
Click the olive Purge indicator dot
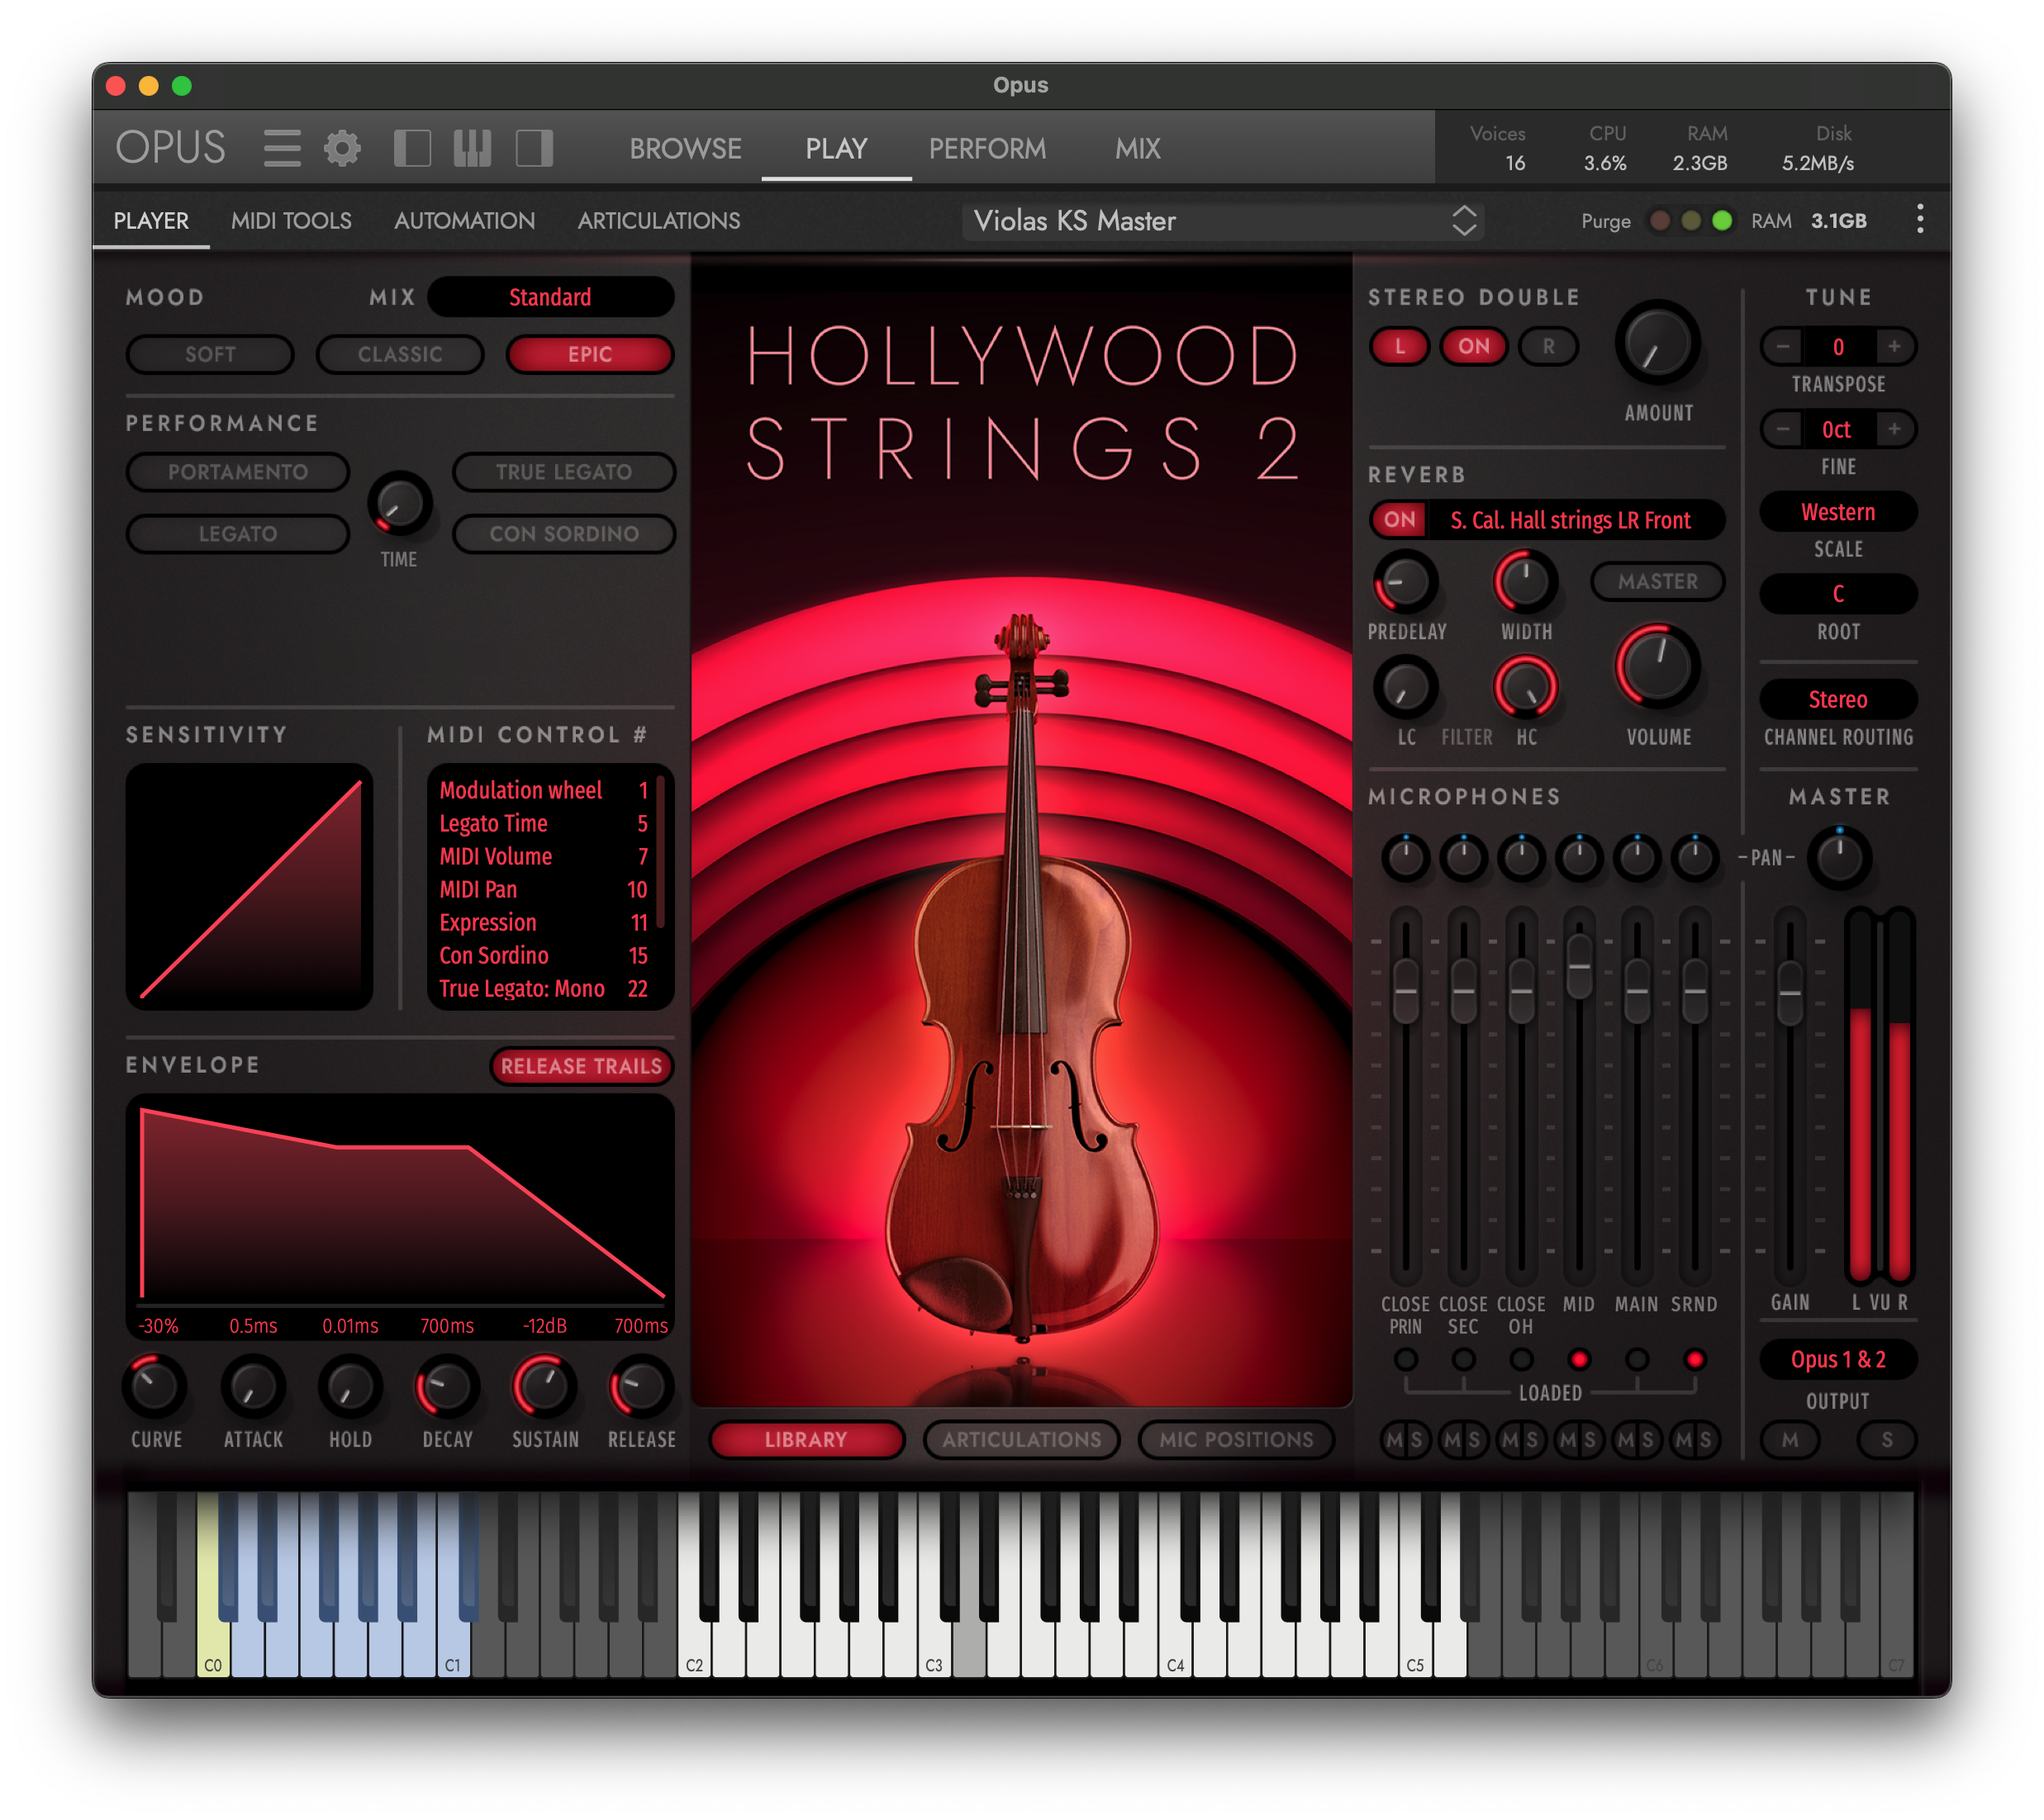(1691, 220)
